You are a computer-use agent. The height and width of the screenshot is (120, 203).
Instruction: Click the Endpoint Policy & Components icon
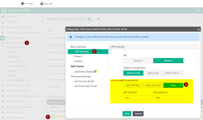tap(3, 33)
